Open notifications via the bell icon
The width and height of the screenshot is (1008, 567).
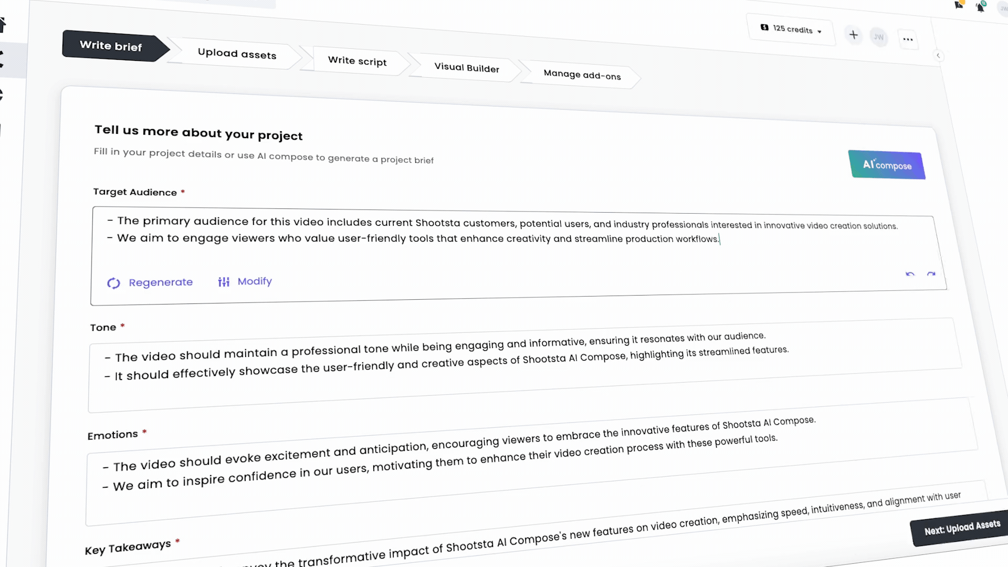[981, 6]
